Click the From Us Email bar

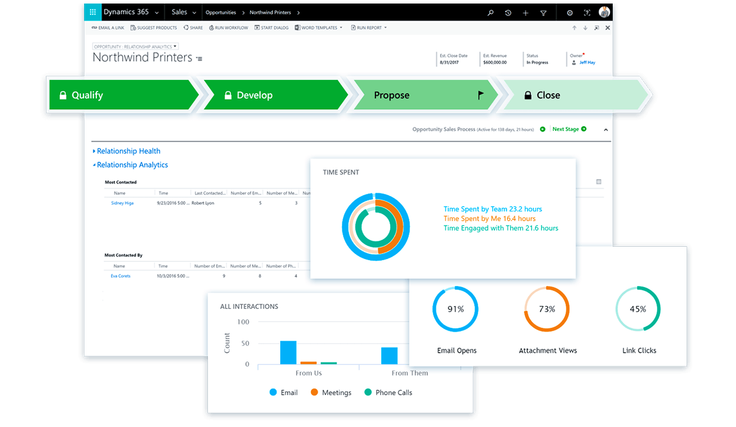pos(288,352)
